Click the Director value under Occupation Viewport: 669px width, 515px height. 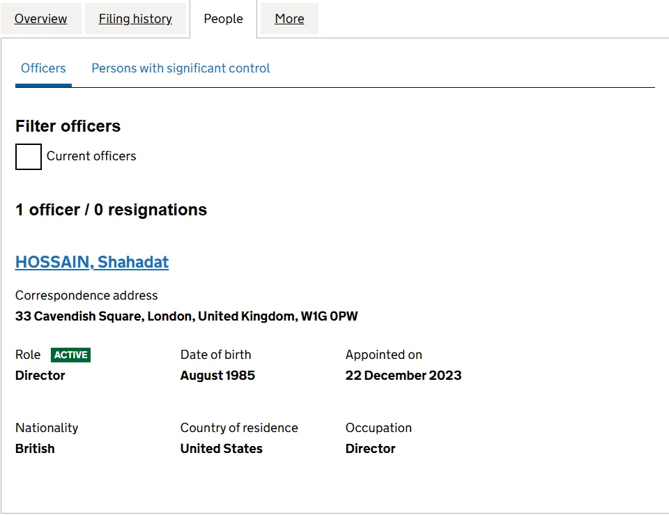click(x=370, y=449)
